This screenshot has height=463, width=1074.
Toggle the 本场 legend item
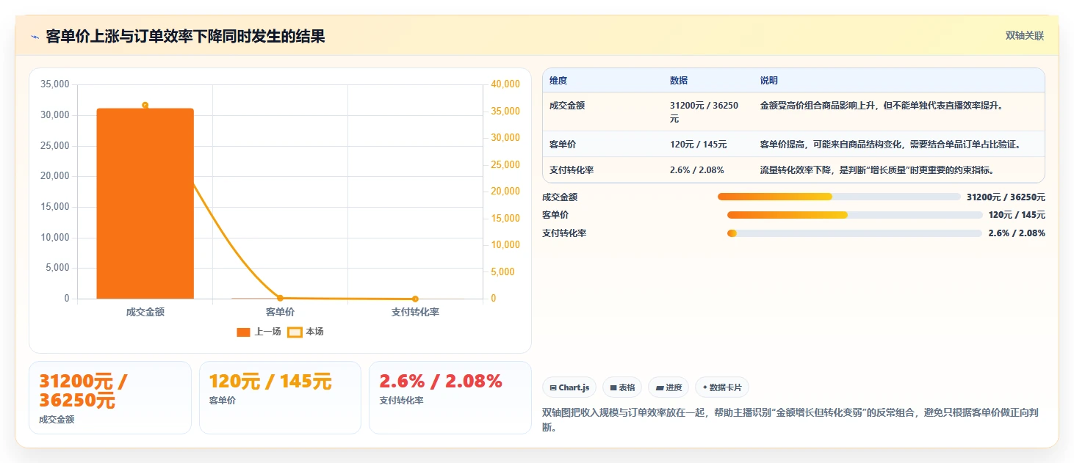(306, 332)
